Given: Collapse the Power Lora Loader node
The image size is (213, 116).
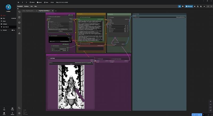Looking at the screenshot, I should (x=48, y=17).
